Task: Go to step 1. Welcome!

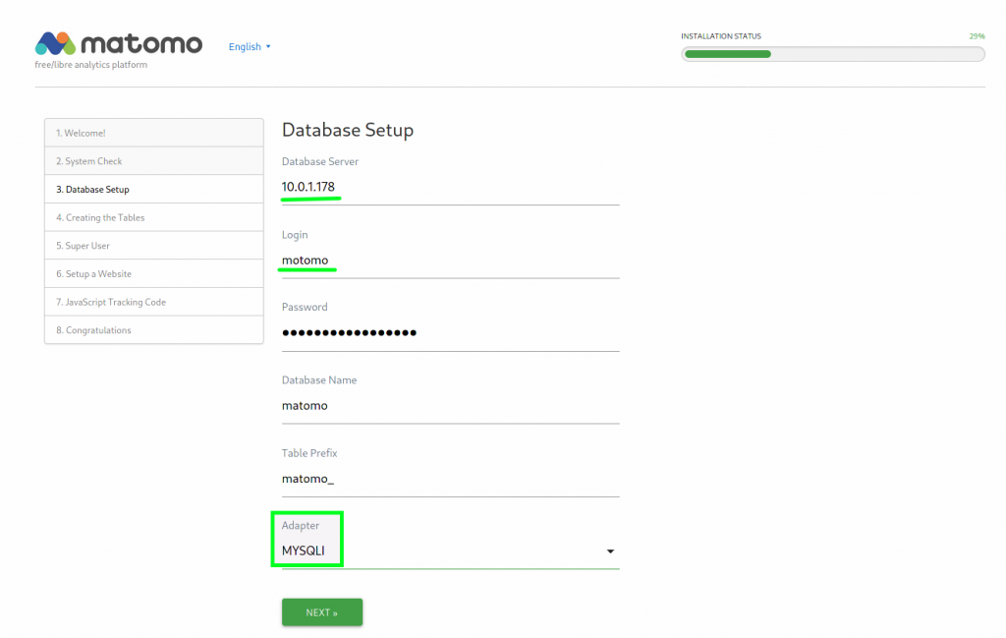Action: (154, 133)
